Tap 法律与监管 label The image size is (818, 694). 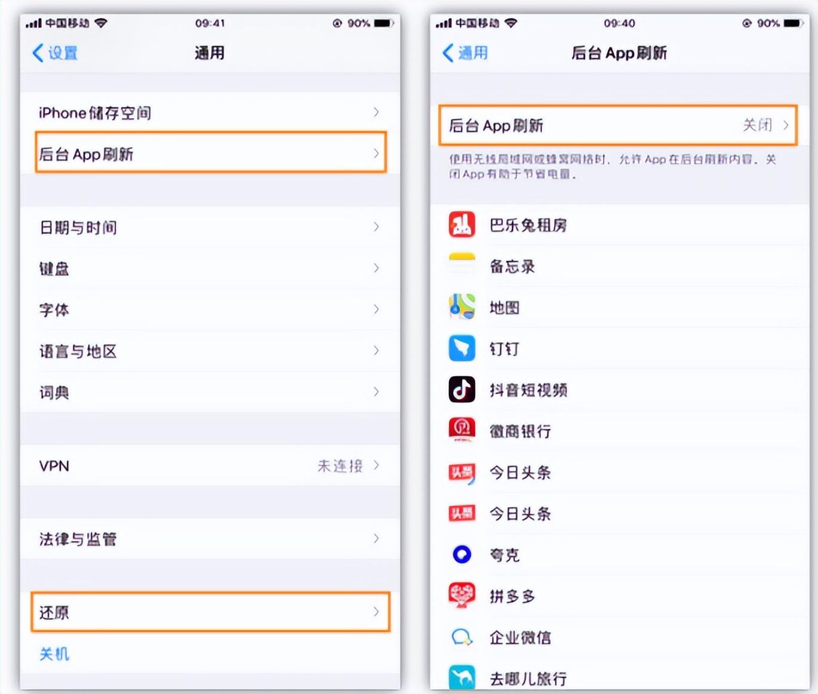point(78,539)
